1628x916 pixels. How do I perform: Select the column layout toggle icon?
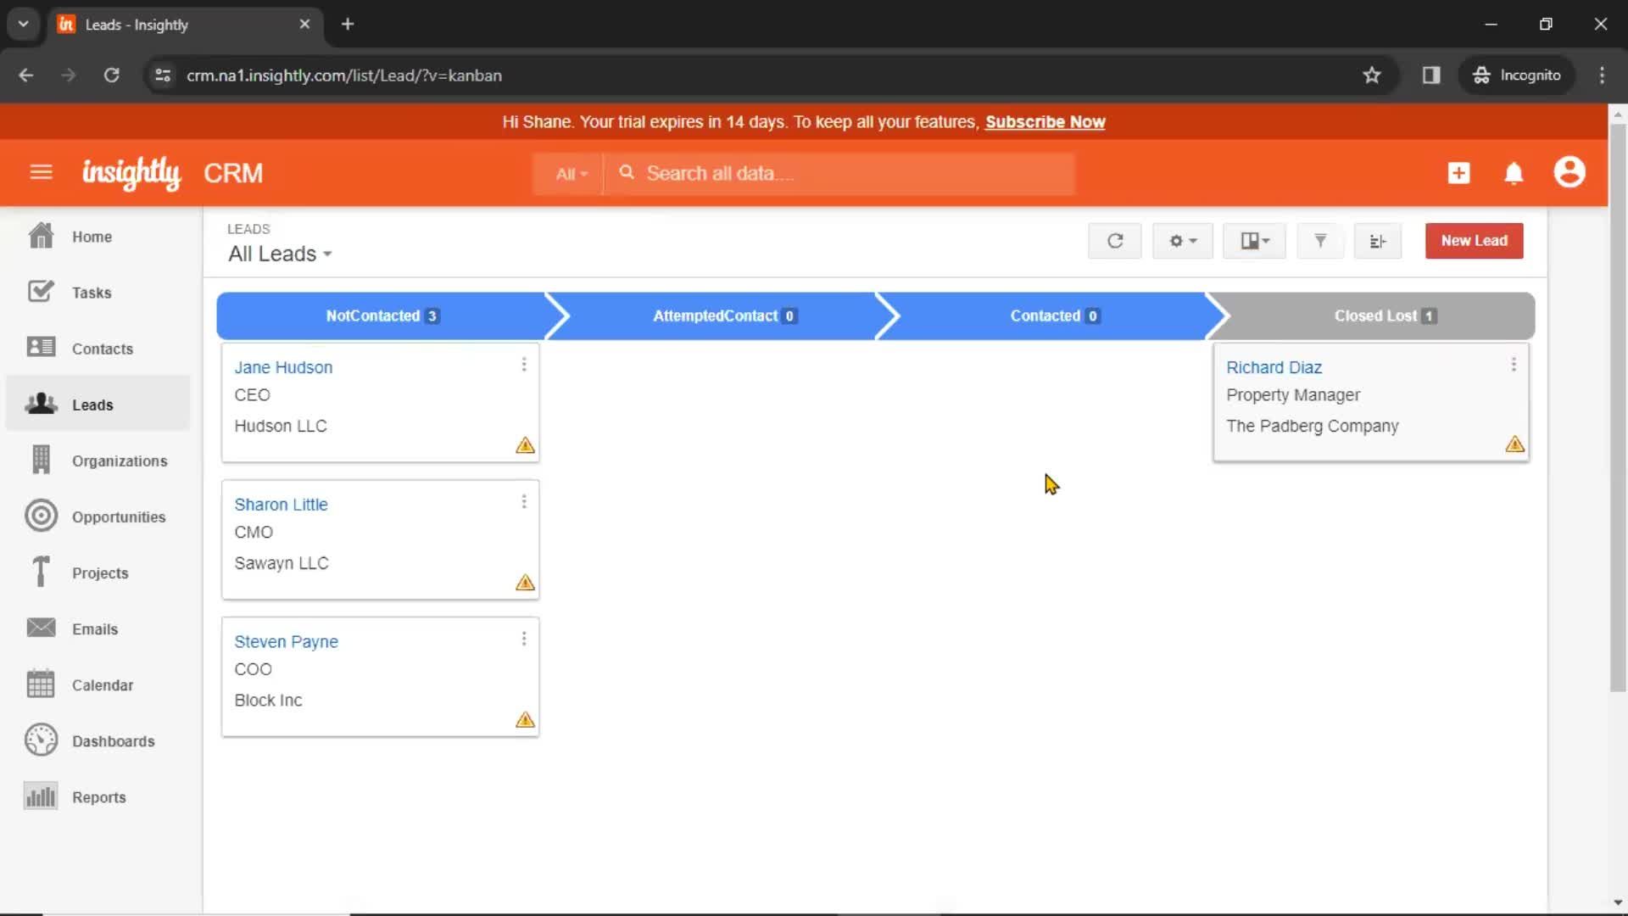click(1253, 239)
